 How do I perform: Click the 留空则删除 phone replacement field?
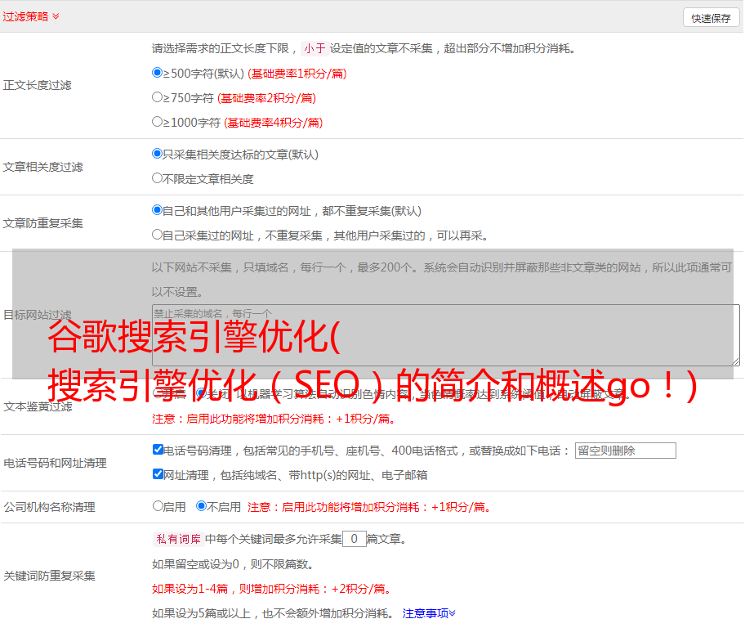[x=625, y=451]
